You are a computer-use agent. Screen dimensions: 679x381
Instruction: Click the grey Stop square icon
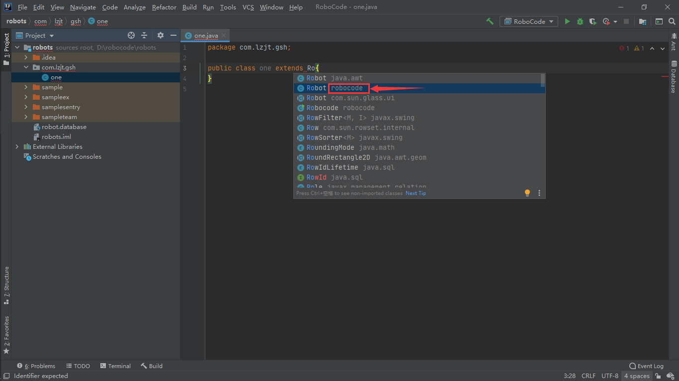(x=626, y=21)
